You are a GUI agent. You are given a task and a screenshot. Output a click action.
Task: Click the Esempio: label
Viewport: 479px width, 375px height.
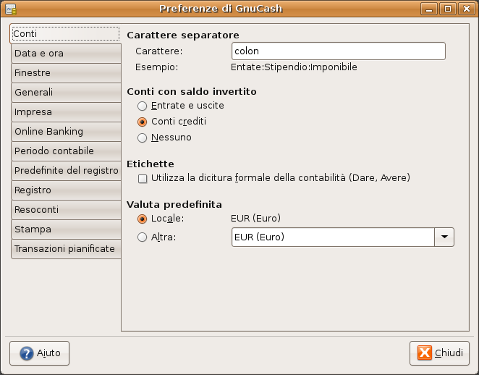[x=157, y=67]
